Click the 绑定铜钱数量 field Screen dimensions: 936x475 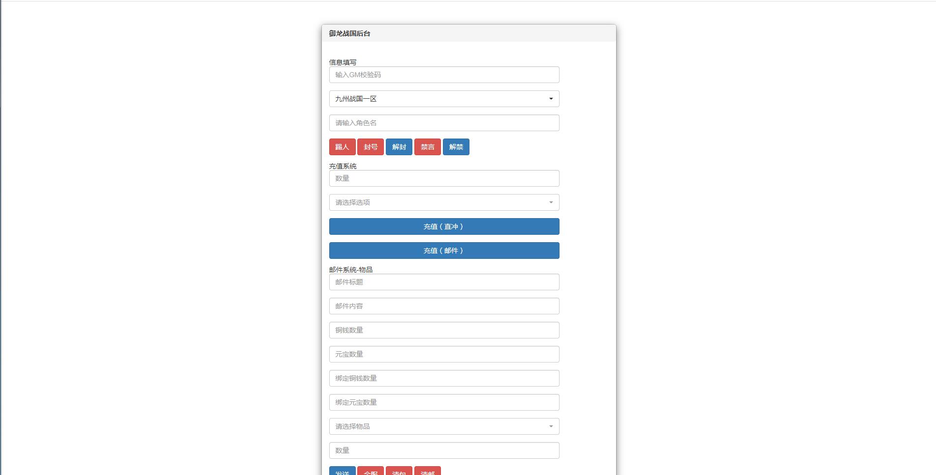point(444,378)
